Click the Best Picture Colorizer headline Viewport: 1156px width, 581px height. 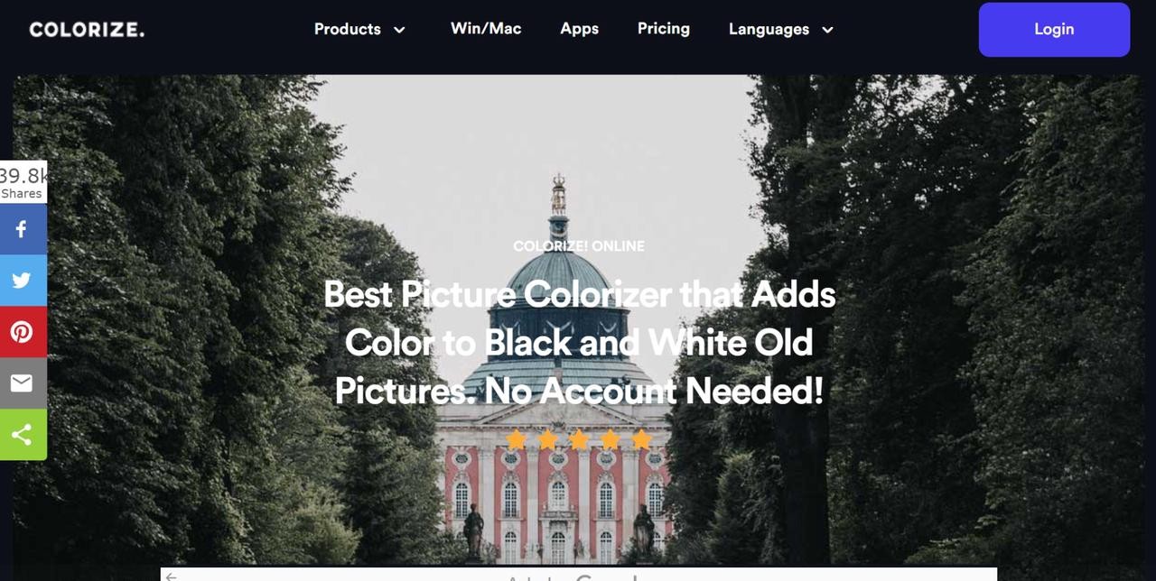[x=579, y=343]
